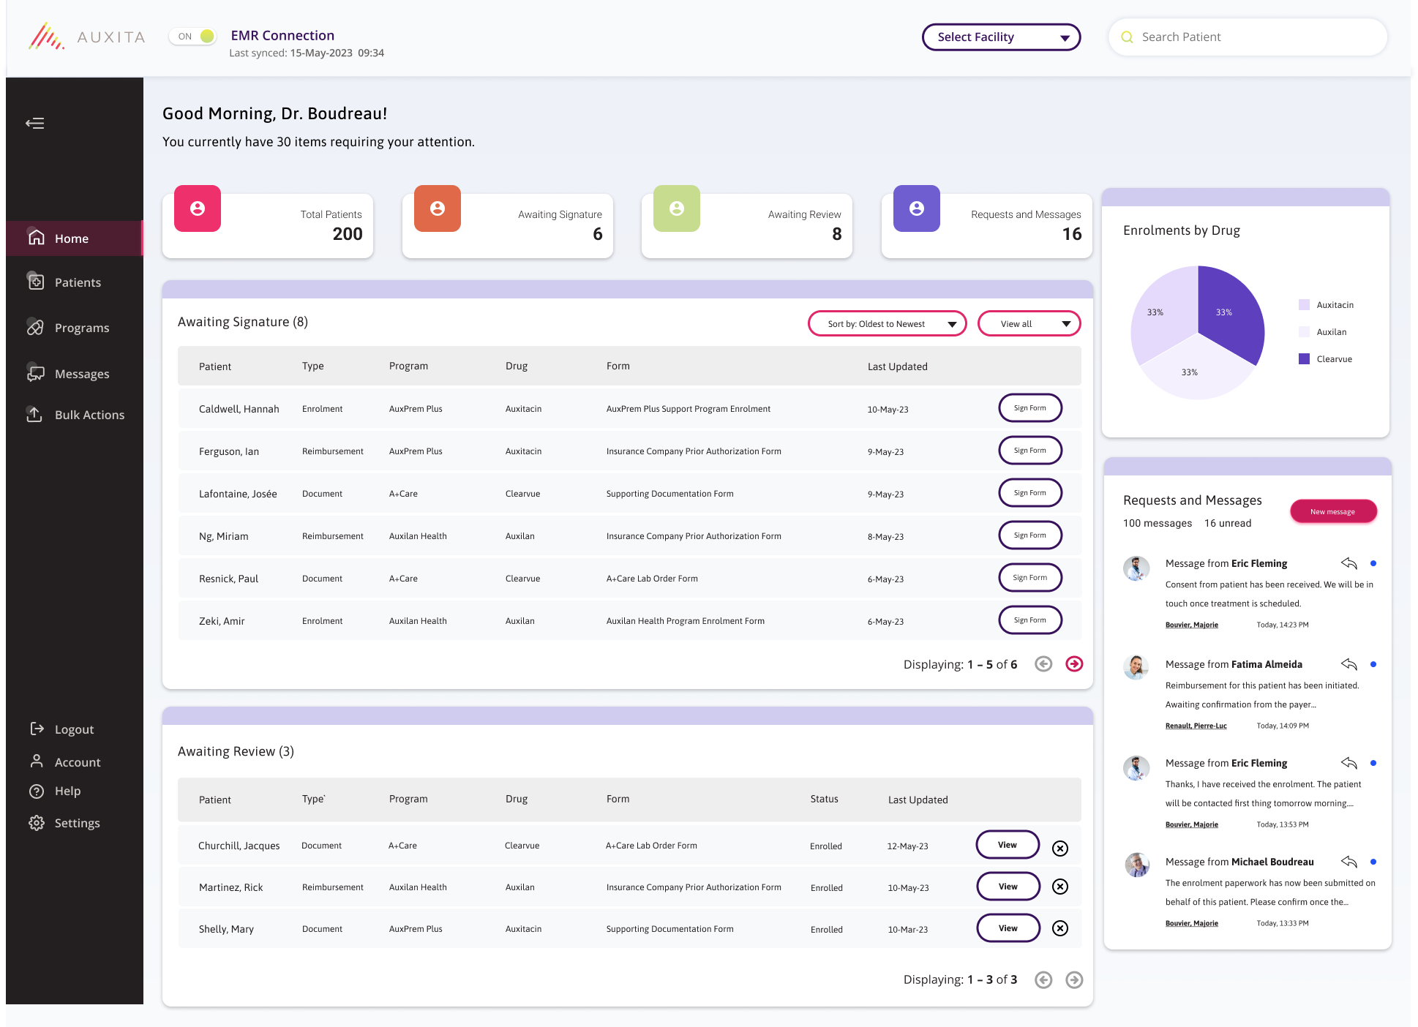The width and height of the screenshot is (1418, 1027).
Task: Click Sign Form for Caldwell, Hannah
Action: [1029, 408]
